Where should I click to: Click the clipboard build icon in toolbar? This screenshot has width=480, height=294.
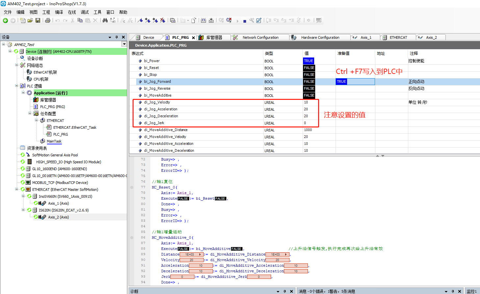coord(194,20)
